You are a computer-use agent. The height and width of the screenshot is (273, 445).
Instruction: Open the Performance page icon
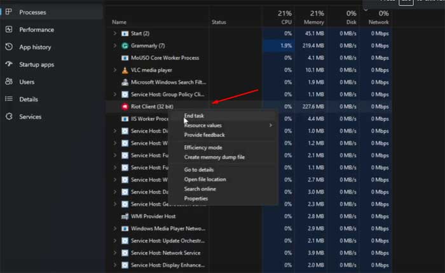tap(9, 30)
